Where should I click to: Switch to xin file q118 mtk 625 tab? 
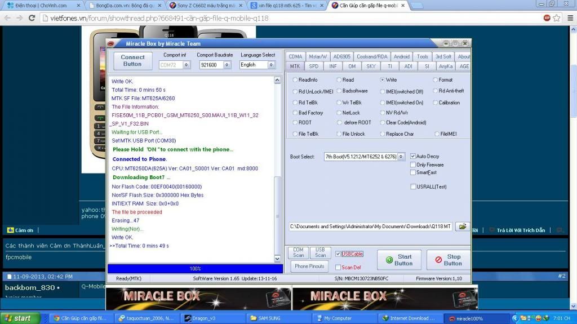286,6
